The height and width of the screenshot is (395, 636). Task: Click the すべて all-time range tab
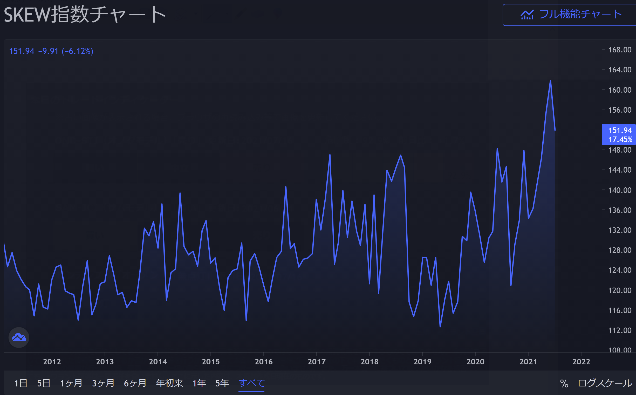(x=251, y=383)
